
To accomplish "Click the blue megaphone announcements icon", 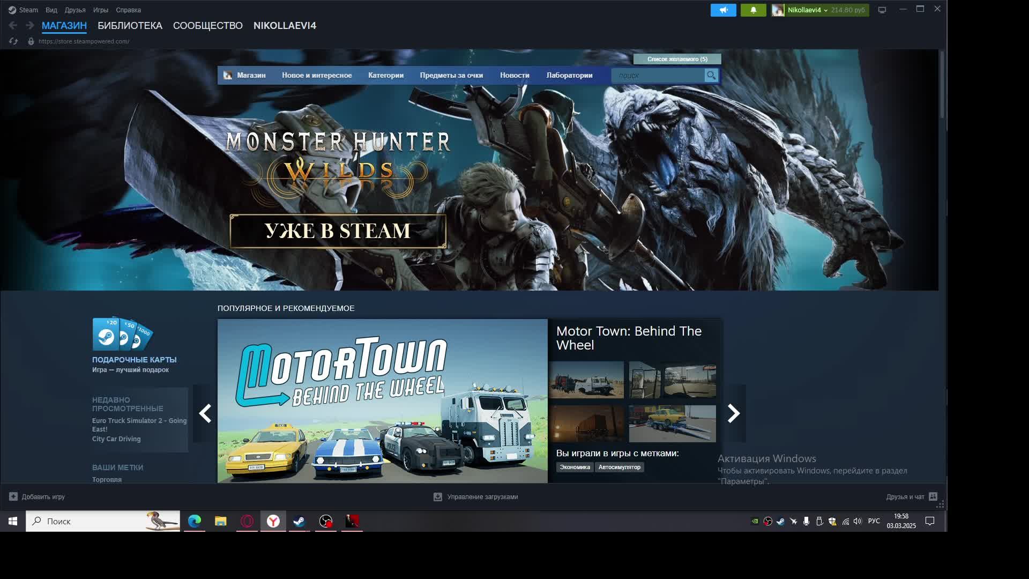I will click(723, 10).
